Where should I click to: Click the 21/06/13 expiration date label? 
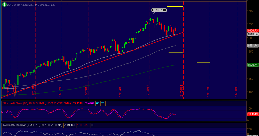click(x=182, y=90)
